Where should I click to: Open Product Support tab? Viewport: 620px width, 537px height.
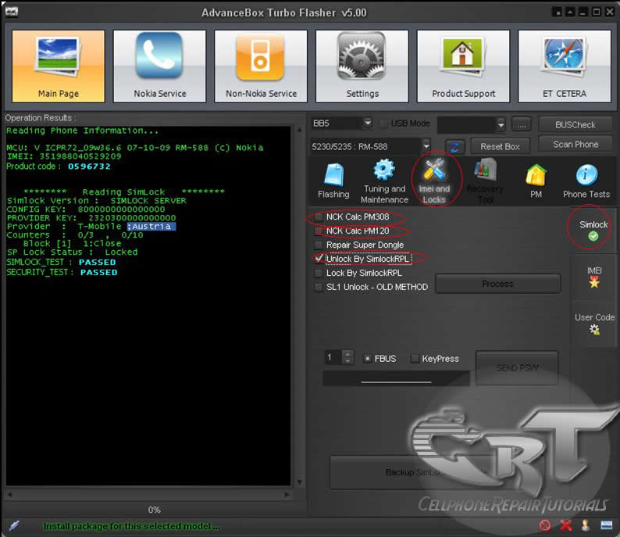pyautogui.click(x=463, y=66)
